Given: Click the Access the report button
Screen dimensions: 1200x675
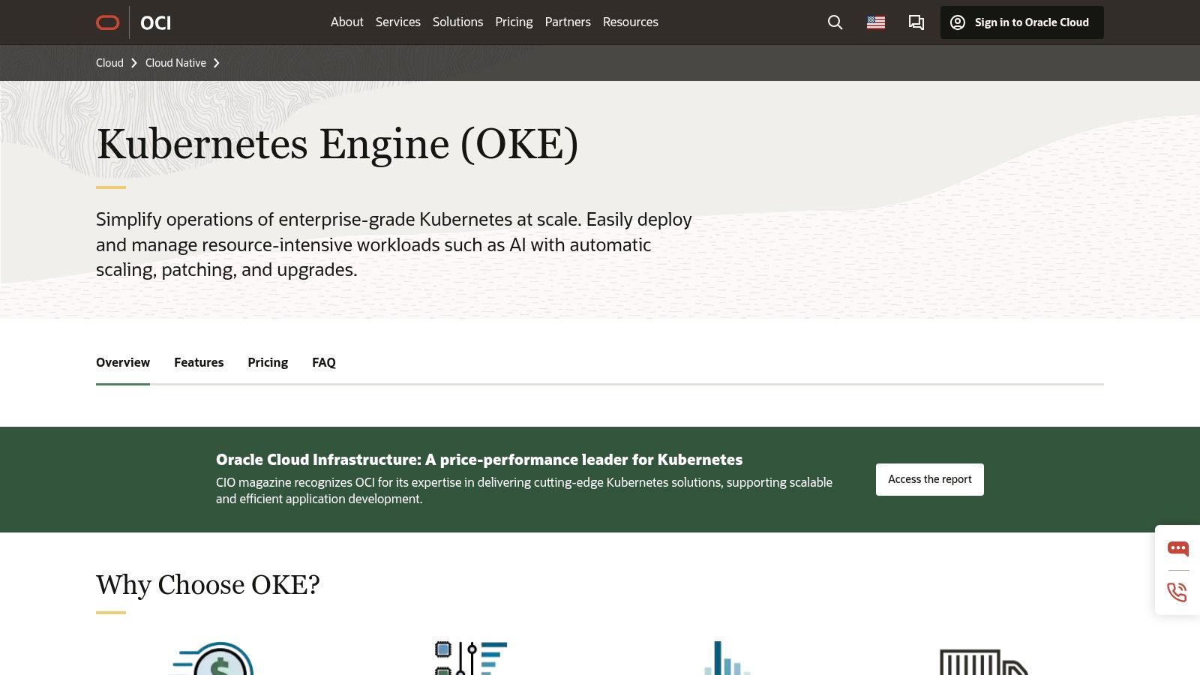Looking at the screenshot, I should pyautogui.click(x=929, y=478).
